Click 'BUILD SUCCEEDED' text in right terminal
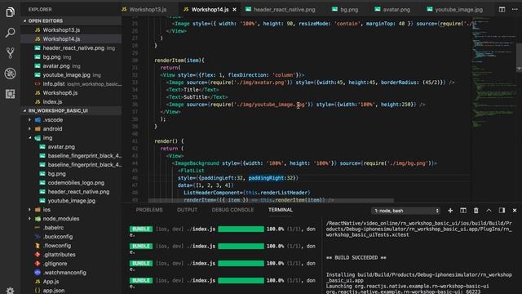This screenshot has width=522, height=294. (356, 258)
